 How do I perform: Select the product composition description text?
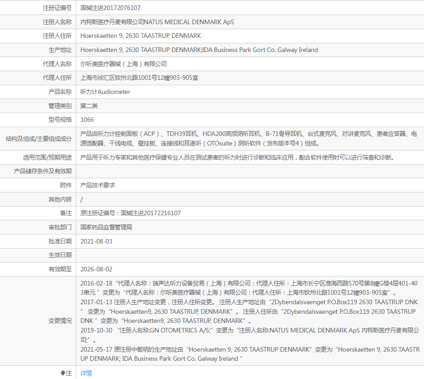coord(249,139)
